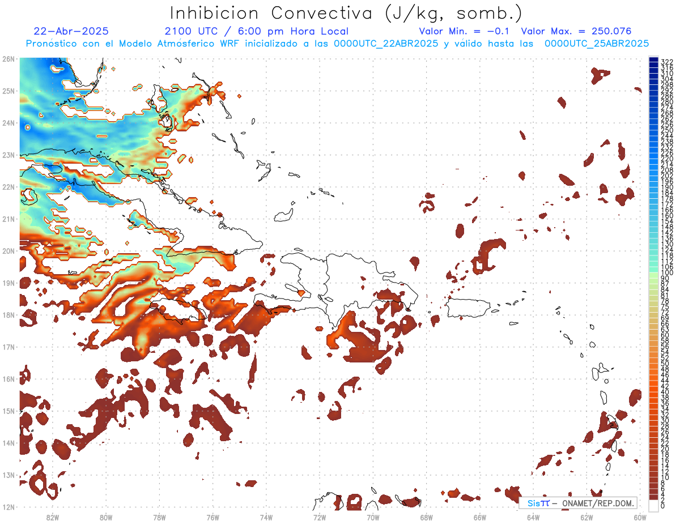The height and width of the screenshot is (525, 680).
Task: Select the 72W longitude label
Action: coord(320,517)
